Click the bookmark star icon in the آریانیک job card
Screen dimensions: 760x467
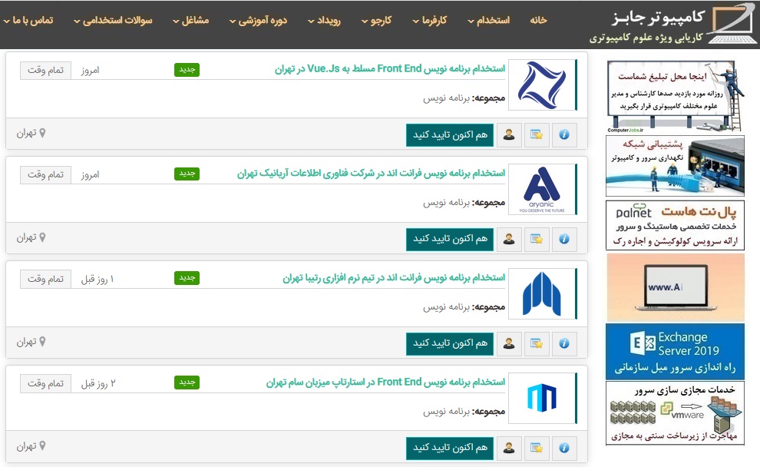tap(537, 239)
